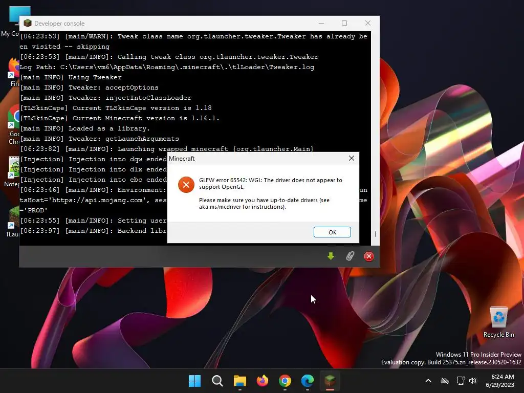This screenshot has height=393, width=524.
Task: Click the red X kill icon in Developer console
Action: 369,256
